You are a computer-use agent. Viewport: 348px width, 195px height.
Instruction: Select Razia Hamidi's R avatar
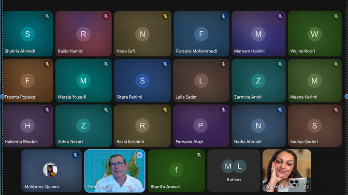(84, 34)
